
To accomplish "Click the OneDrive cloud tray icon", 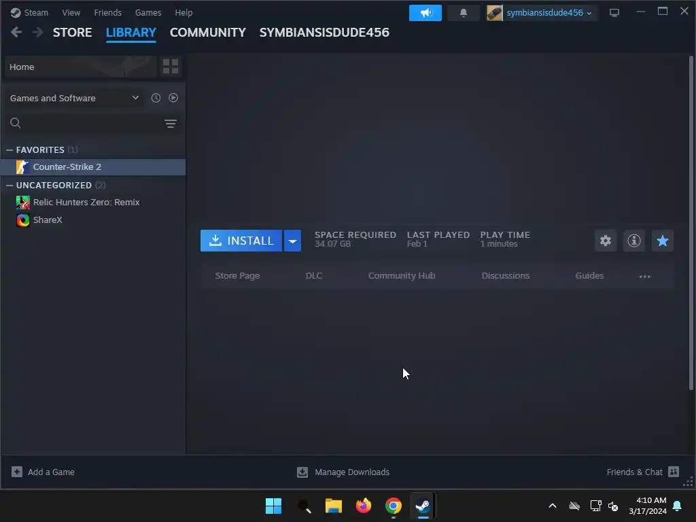I will click(x=574, y=506).
